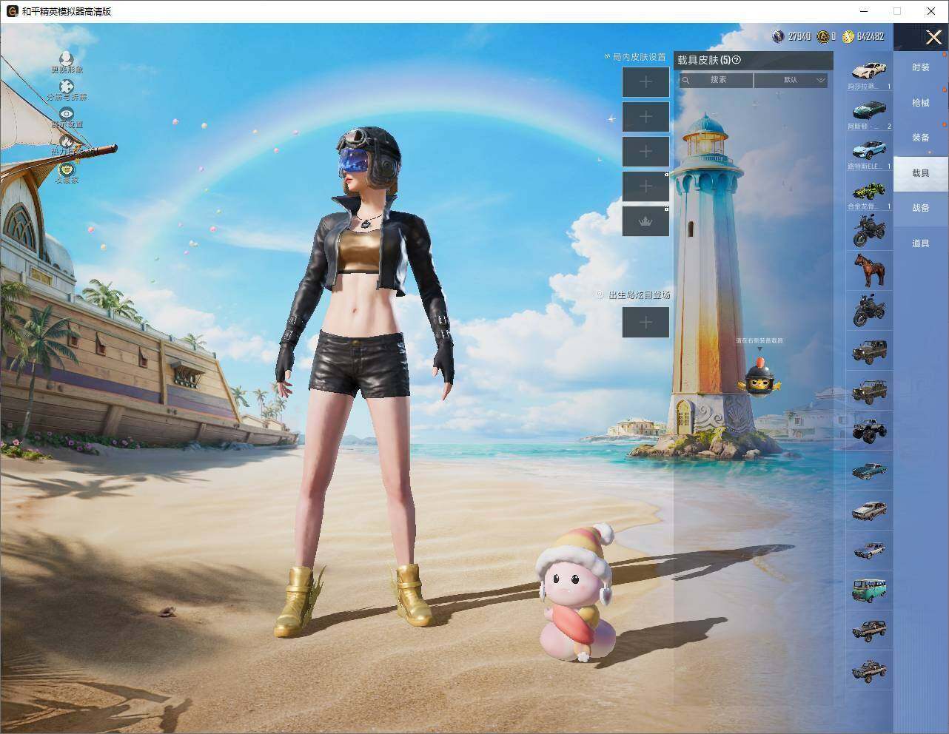Select the last pickup truck in list
Image resolution: width=949 pixels, height=734 pixels.
point(869,670)
